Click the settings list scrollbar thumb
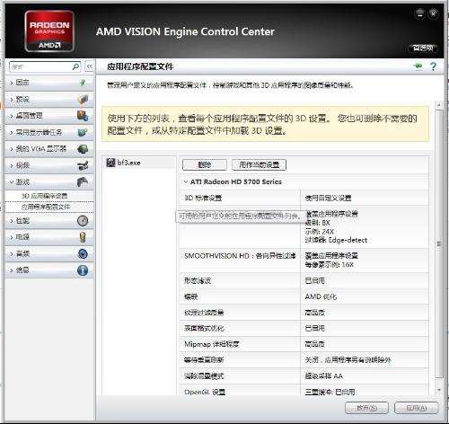Screen dimensions: 449x424 point(439,244)
